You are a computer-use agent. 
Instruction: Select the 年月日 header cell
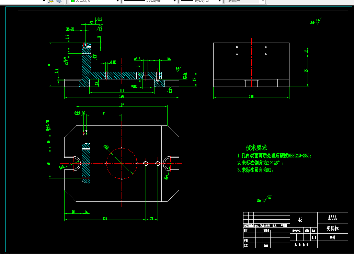(284, 225)
